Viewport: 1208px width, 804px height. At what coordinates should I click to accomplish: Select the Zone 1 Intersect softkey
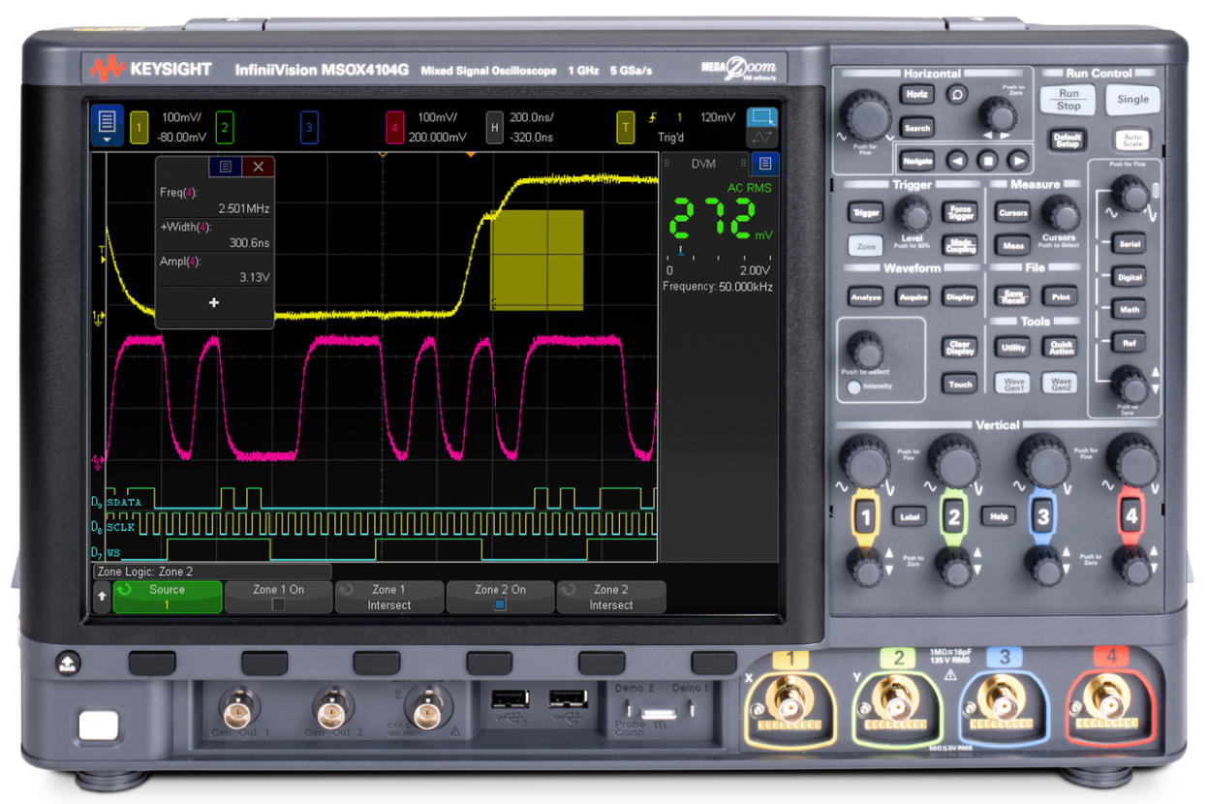[x=388, y=598]
